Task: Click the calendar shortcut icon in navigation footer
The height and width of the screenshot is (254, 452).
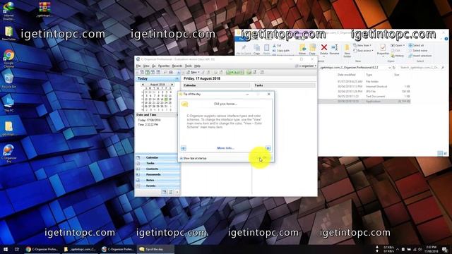Action: coord(164,192)
